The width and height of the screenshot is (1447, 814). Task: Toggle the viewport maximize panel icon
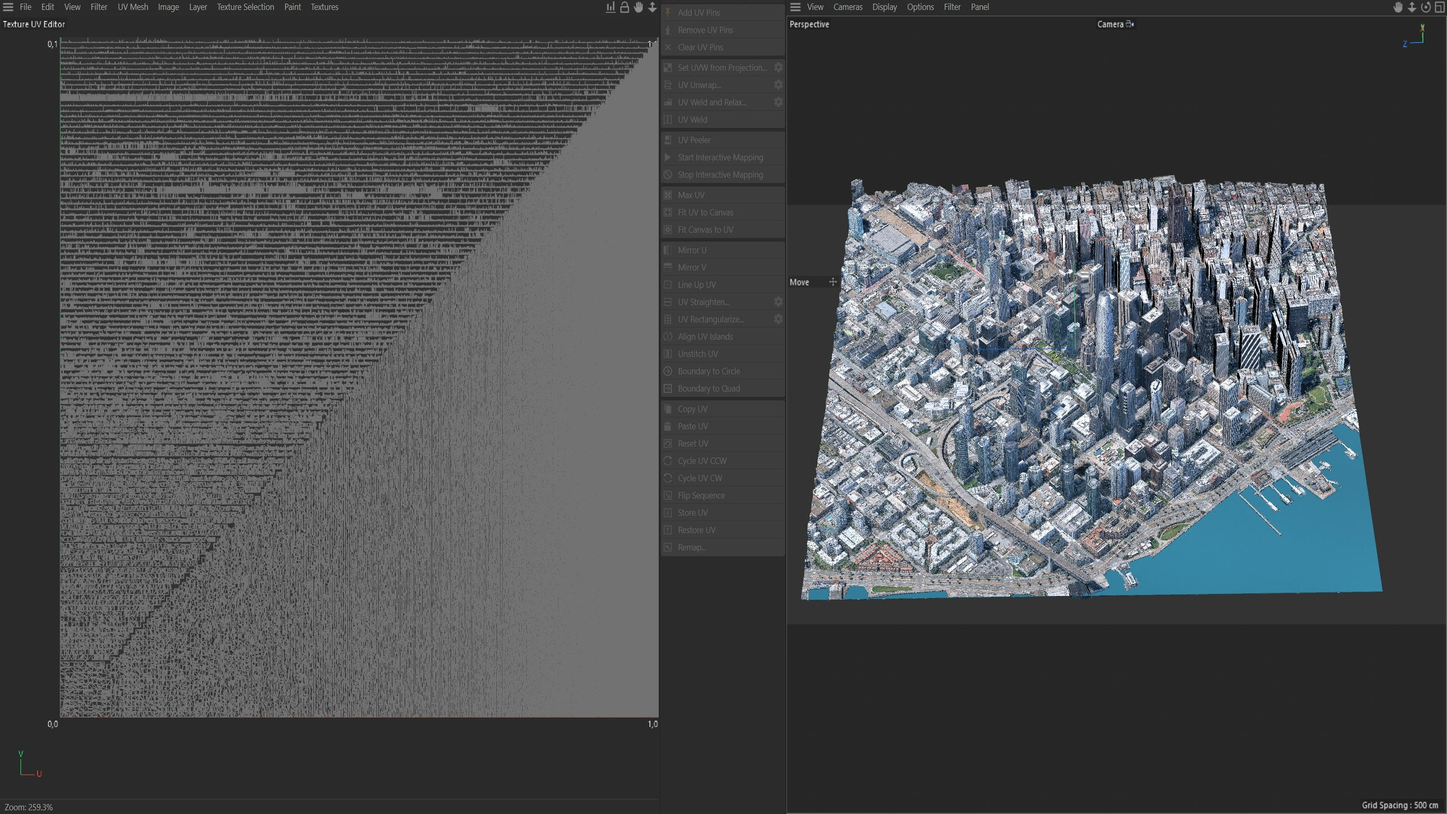click(1440, 7)
